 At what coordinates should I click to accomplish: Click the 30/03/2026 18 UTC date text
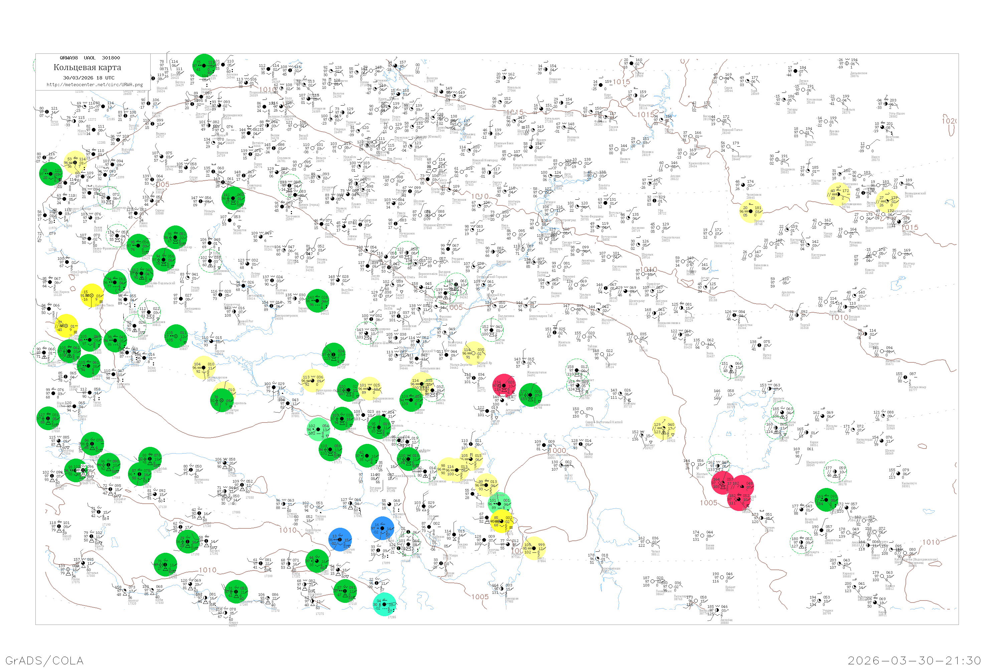[89, 78]
